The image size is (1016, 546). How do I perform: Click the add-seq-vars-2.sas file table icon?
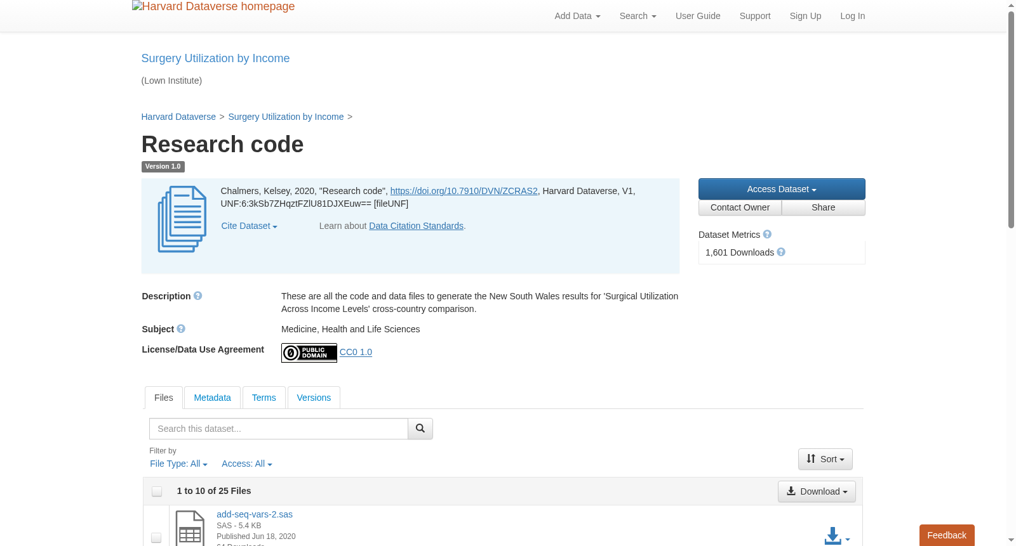190,528
